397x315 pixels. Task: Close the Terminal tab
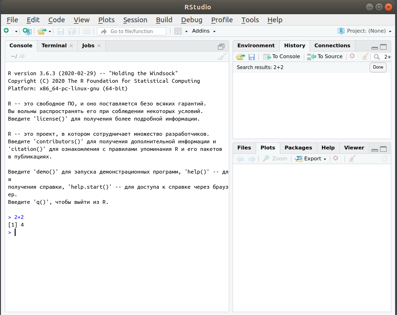pos(71,45)
